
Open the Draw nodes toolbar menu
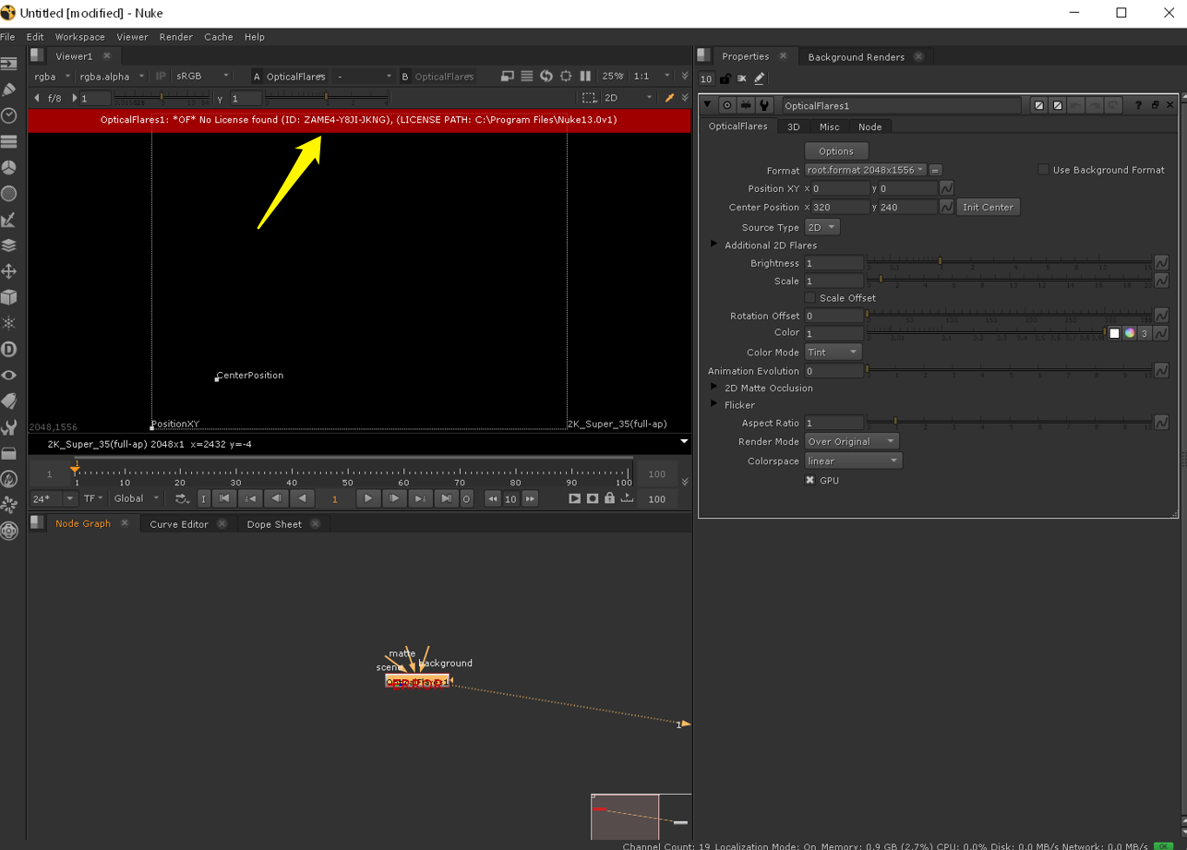click(9, 90)
